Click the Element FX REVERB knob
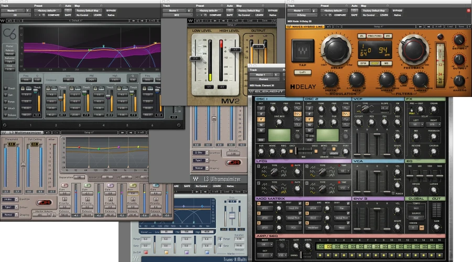The width and height of the screenshot is (472, 262). (416, 152)
